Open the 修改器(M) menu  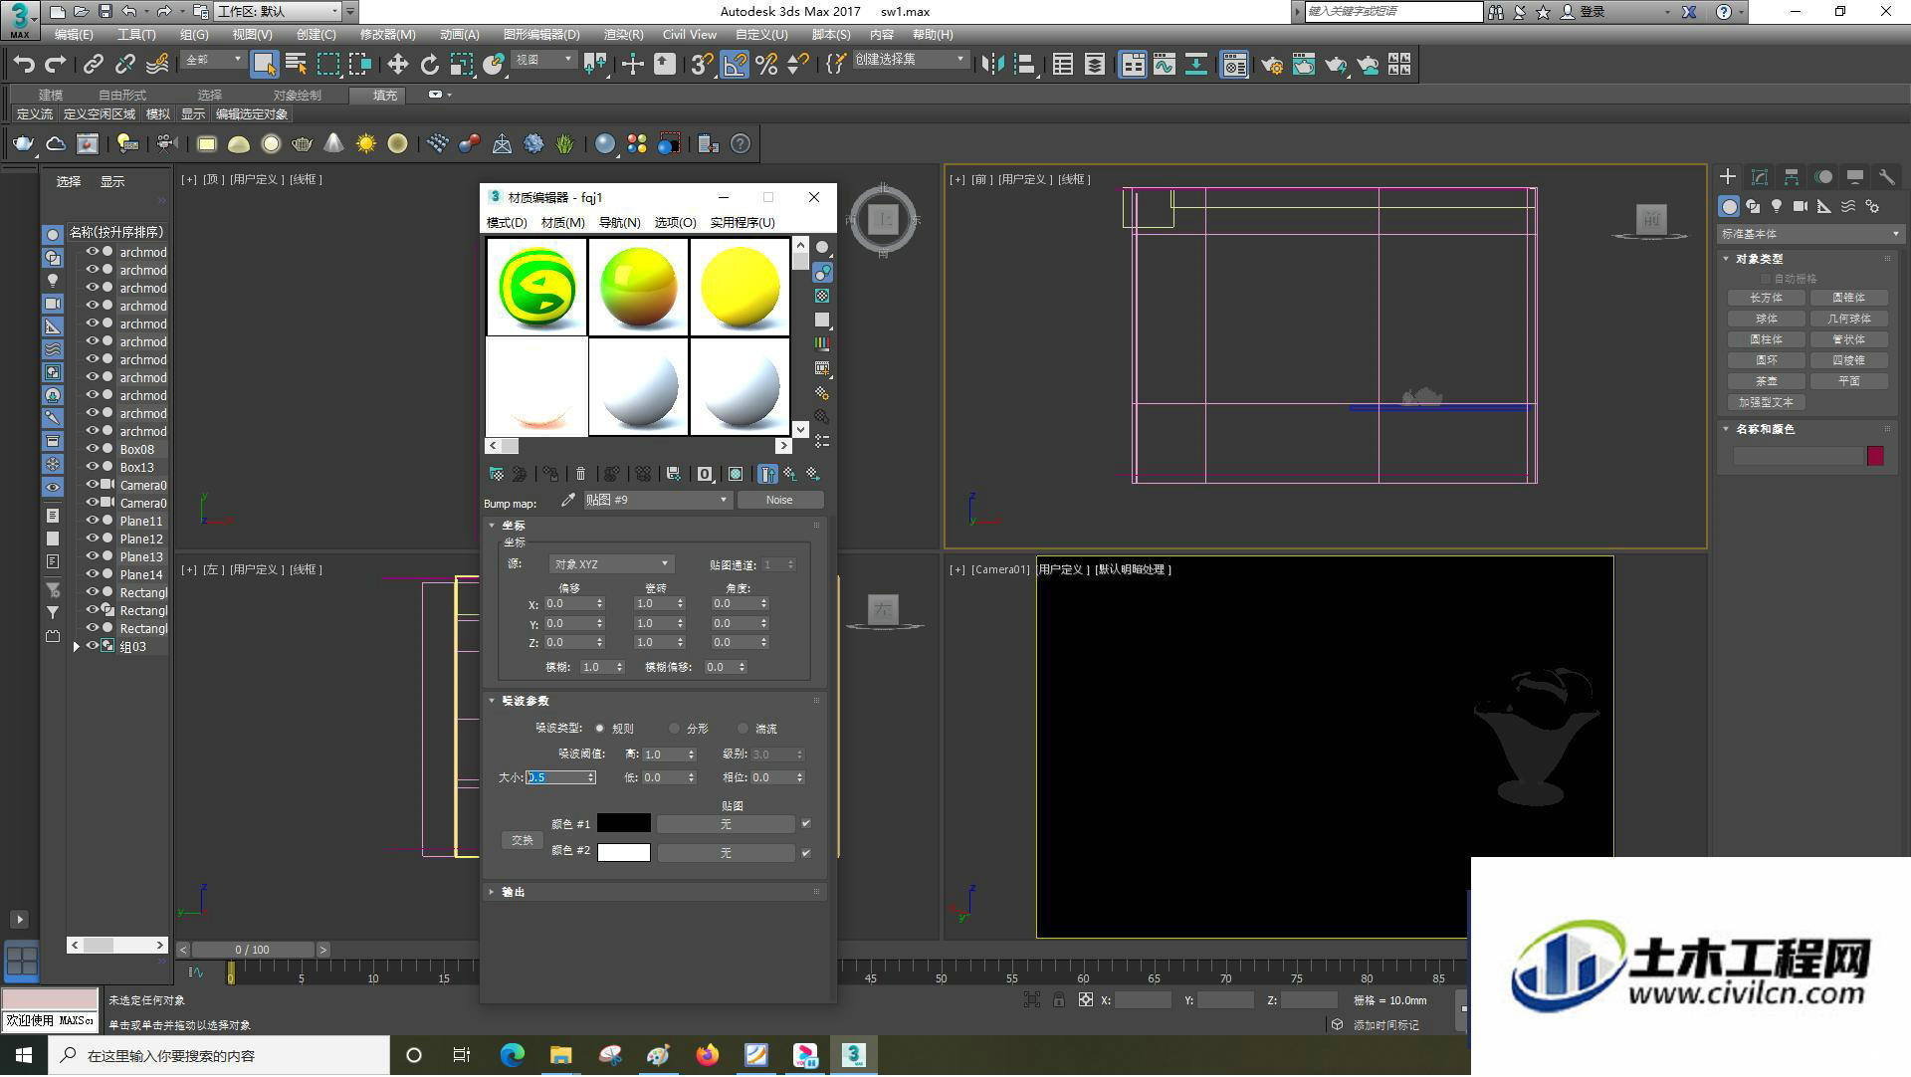click(387, 35)
